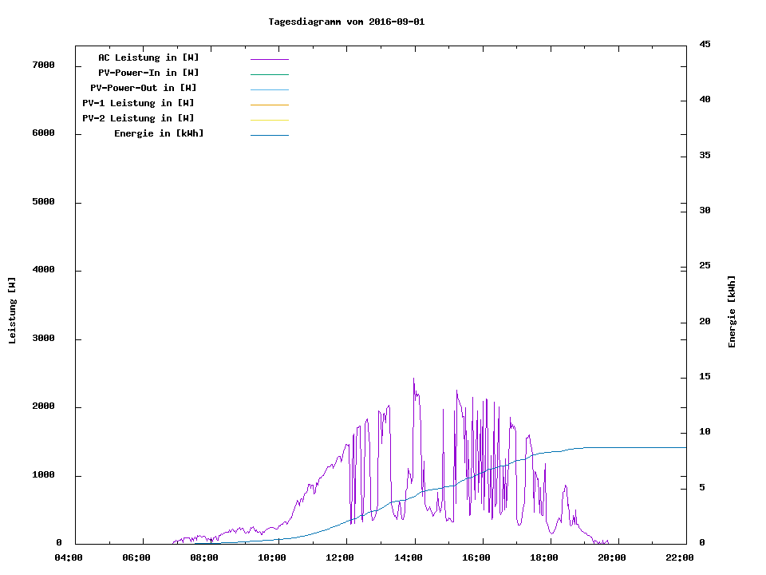
Task: Click the 10 tick label on the right axis
Action: pyautogui.click(x=705, y=432)
